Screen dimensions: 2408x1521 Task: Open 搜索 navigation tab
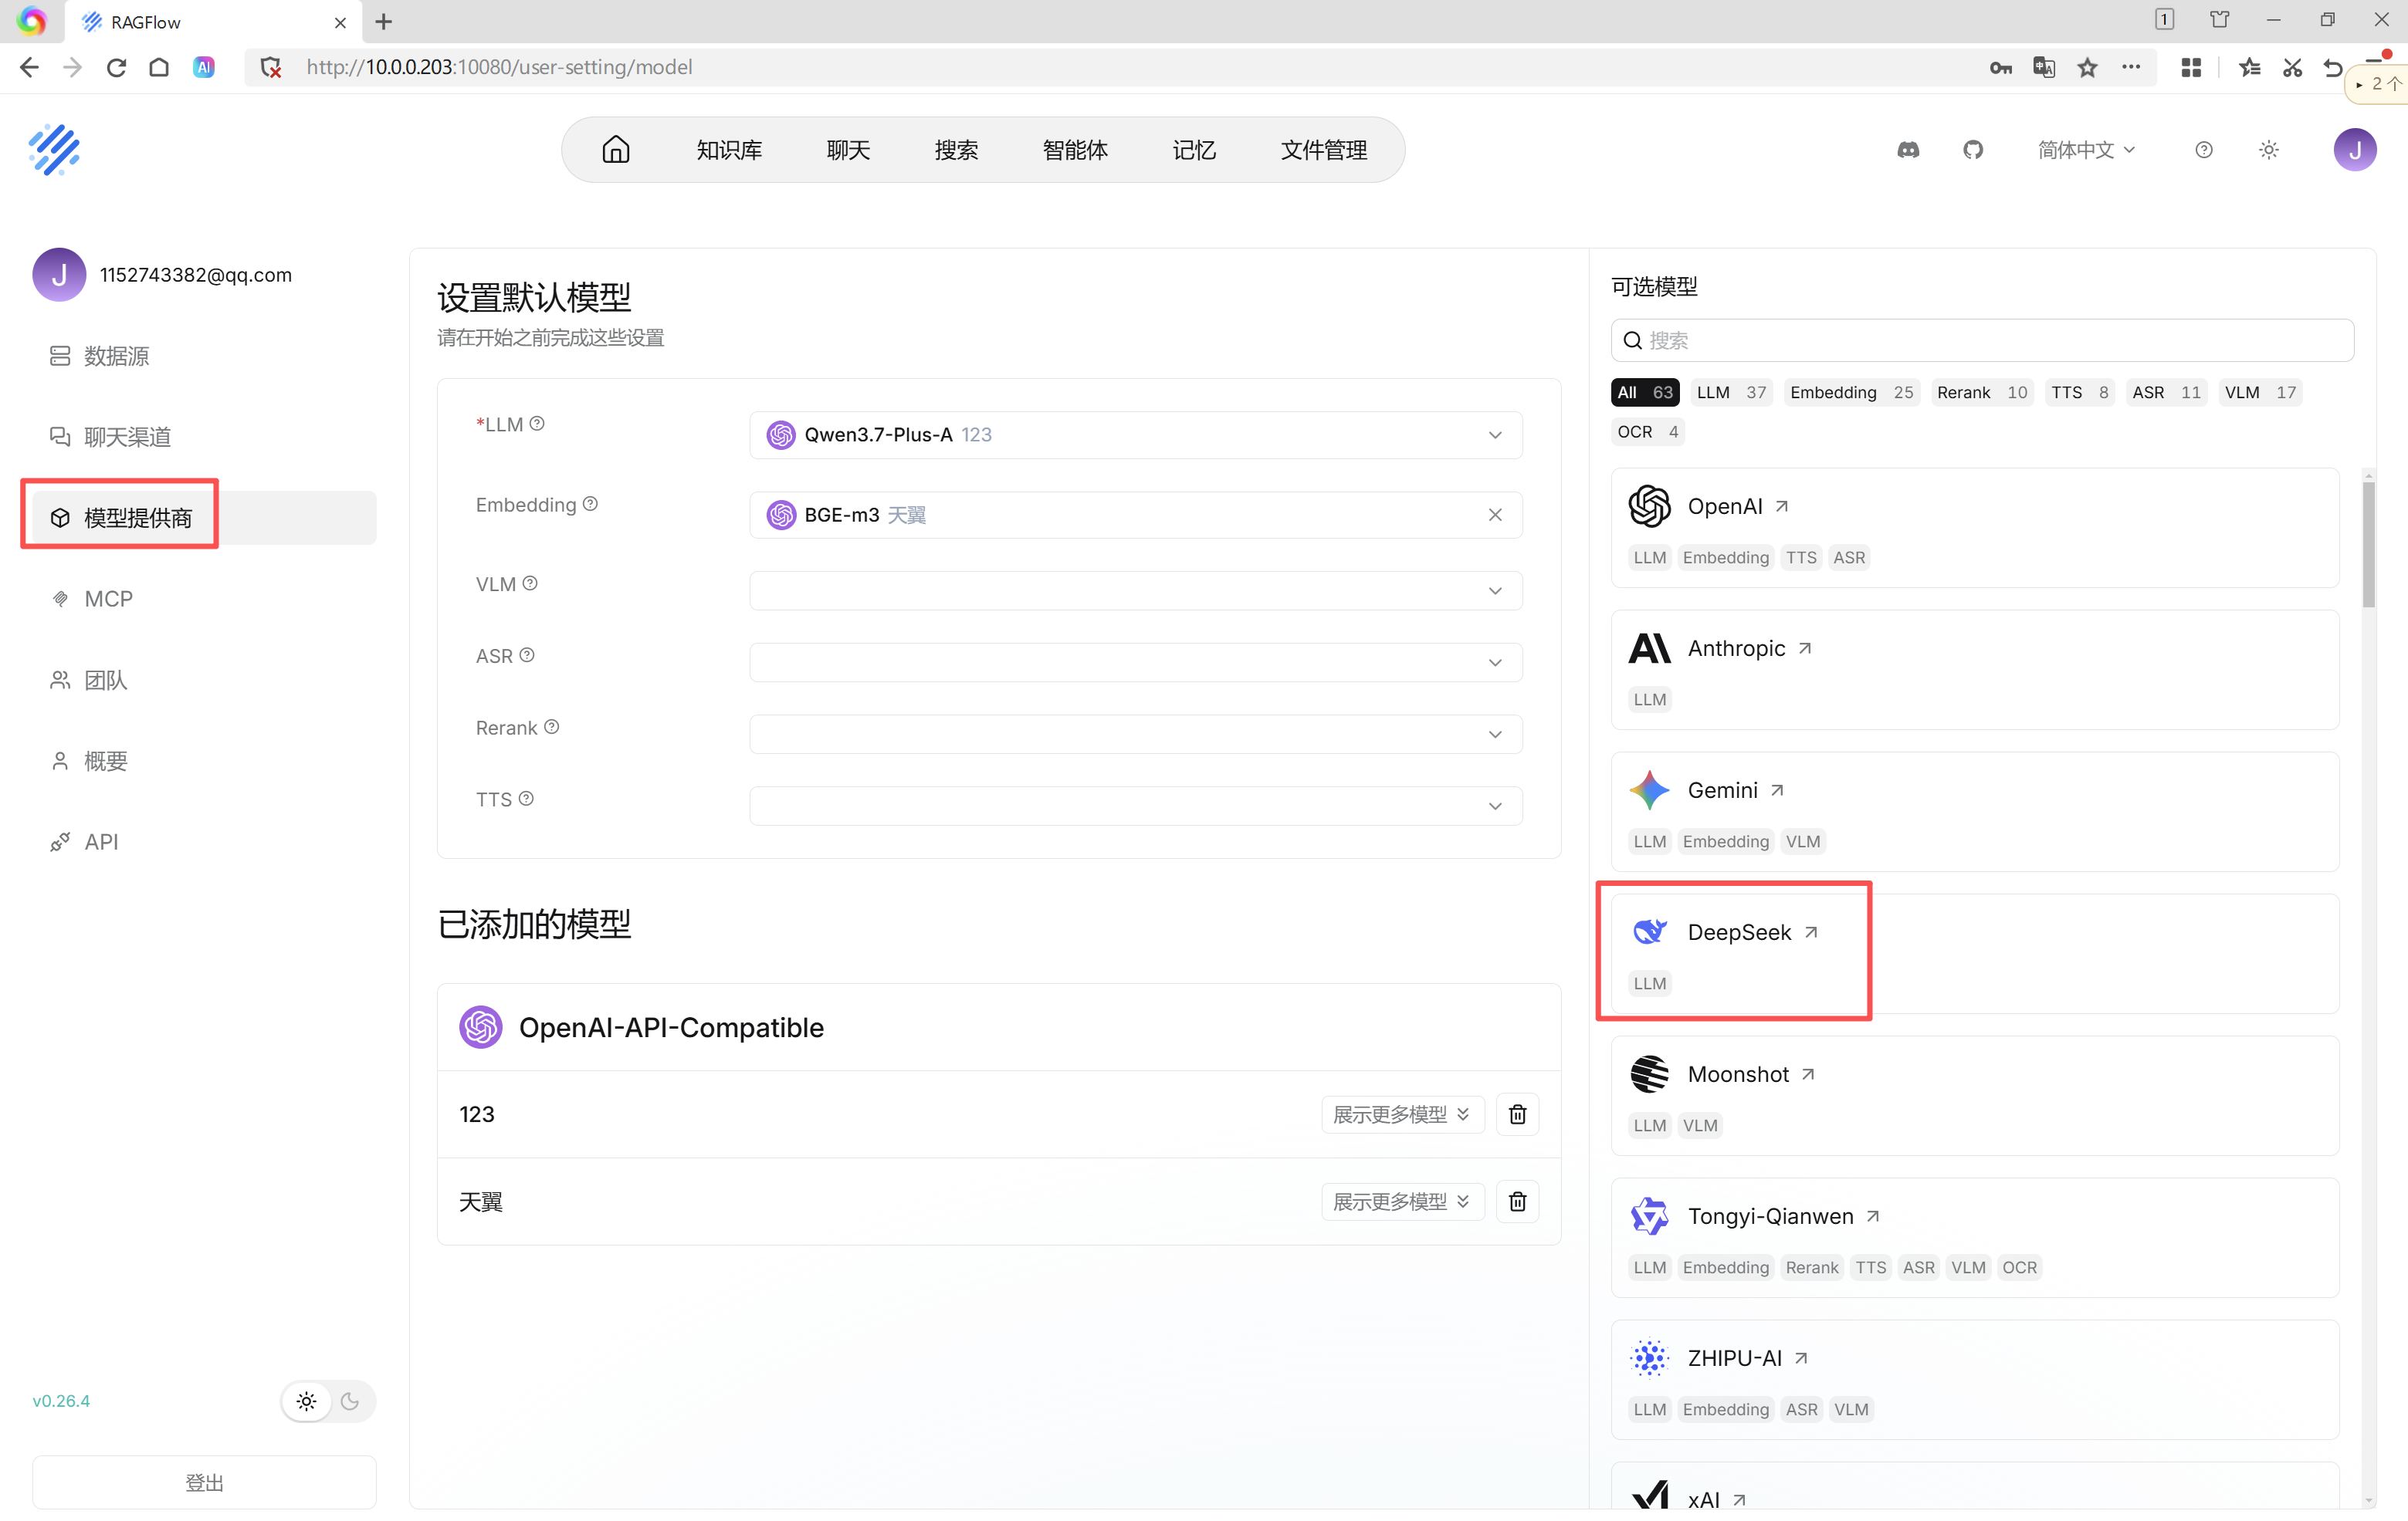click(x=956, y=150)
